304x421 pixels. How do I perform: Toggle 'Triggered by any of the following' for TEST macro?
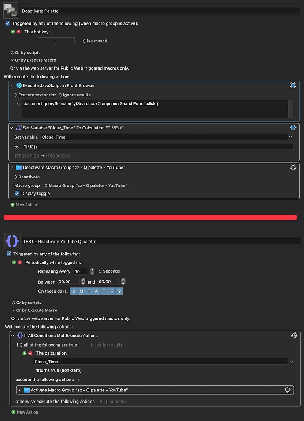(x=9, y=254)
